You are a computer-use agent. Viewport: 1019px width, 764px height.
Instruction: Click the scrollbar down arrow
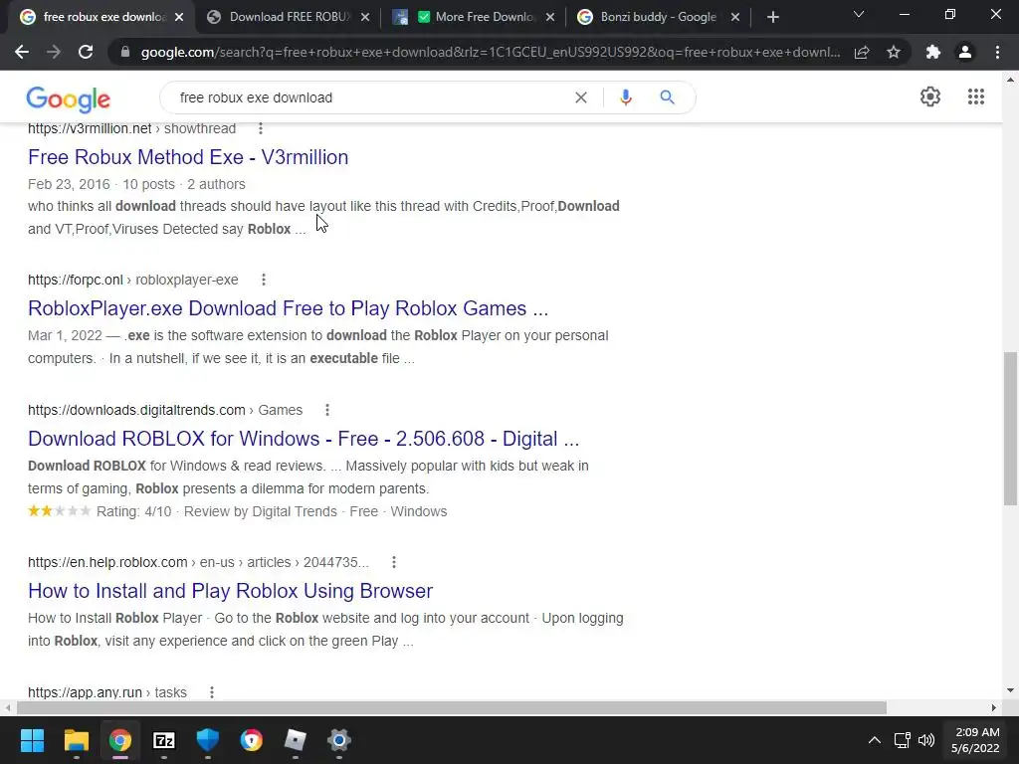[x=1010, y=690]
